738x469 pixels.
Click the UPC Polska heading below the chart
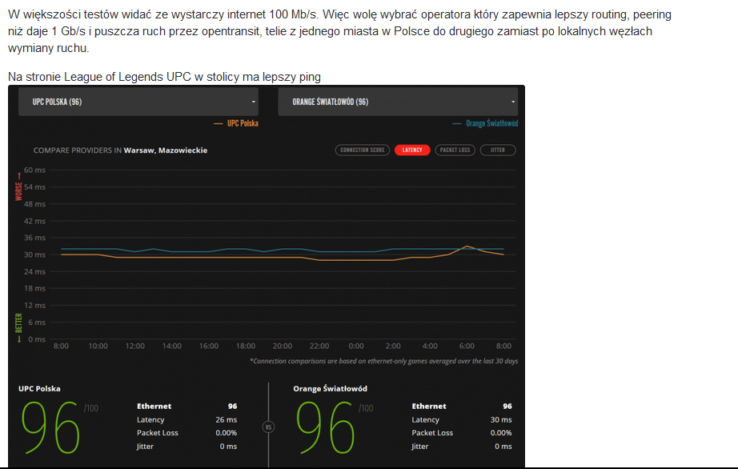[x=39, y=389]
